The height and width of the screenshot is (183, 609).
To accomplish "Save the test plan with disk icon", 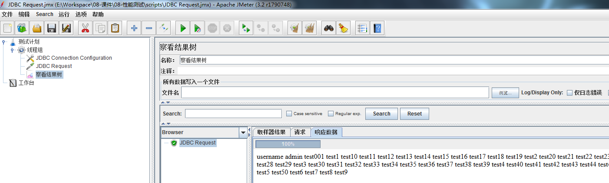I will coord(52,29).
